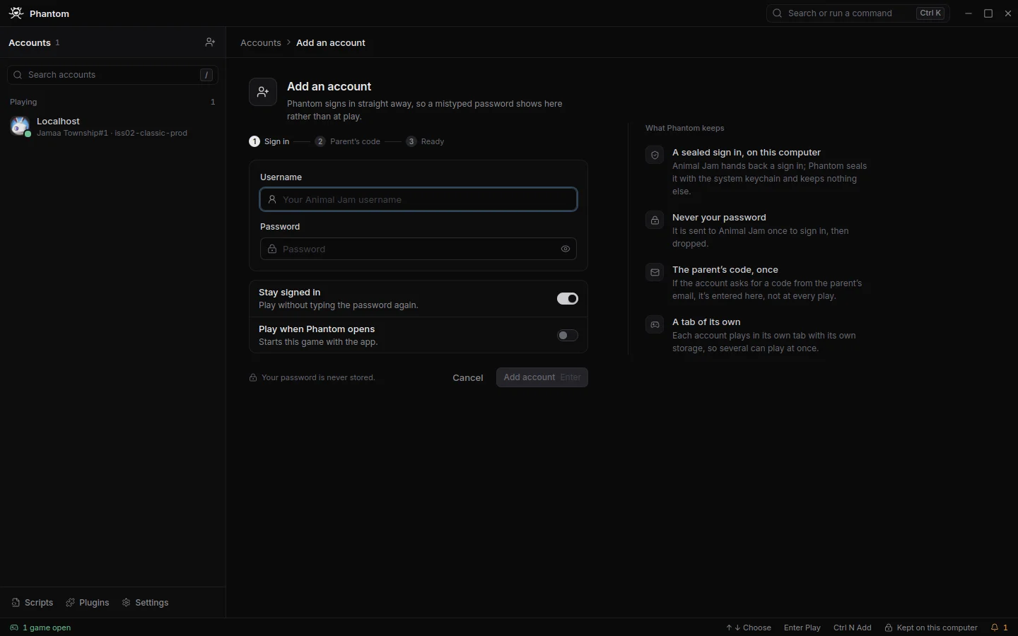
Task: Toggle password visibility eye icon
Action: tap(566, 249)
